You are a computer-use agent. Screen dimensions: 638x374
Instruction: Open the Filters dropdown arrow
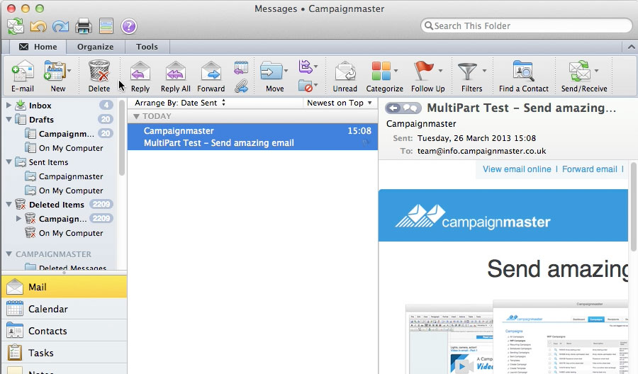(484, 71)
